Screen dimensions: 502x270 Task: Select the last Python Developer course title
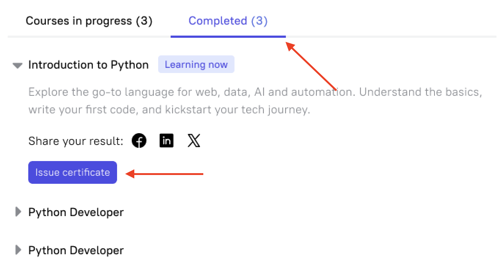click(x=76, y=251)
